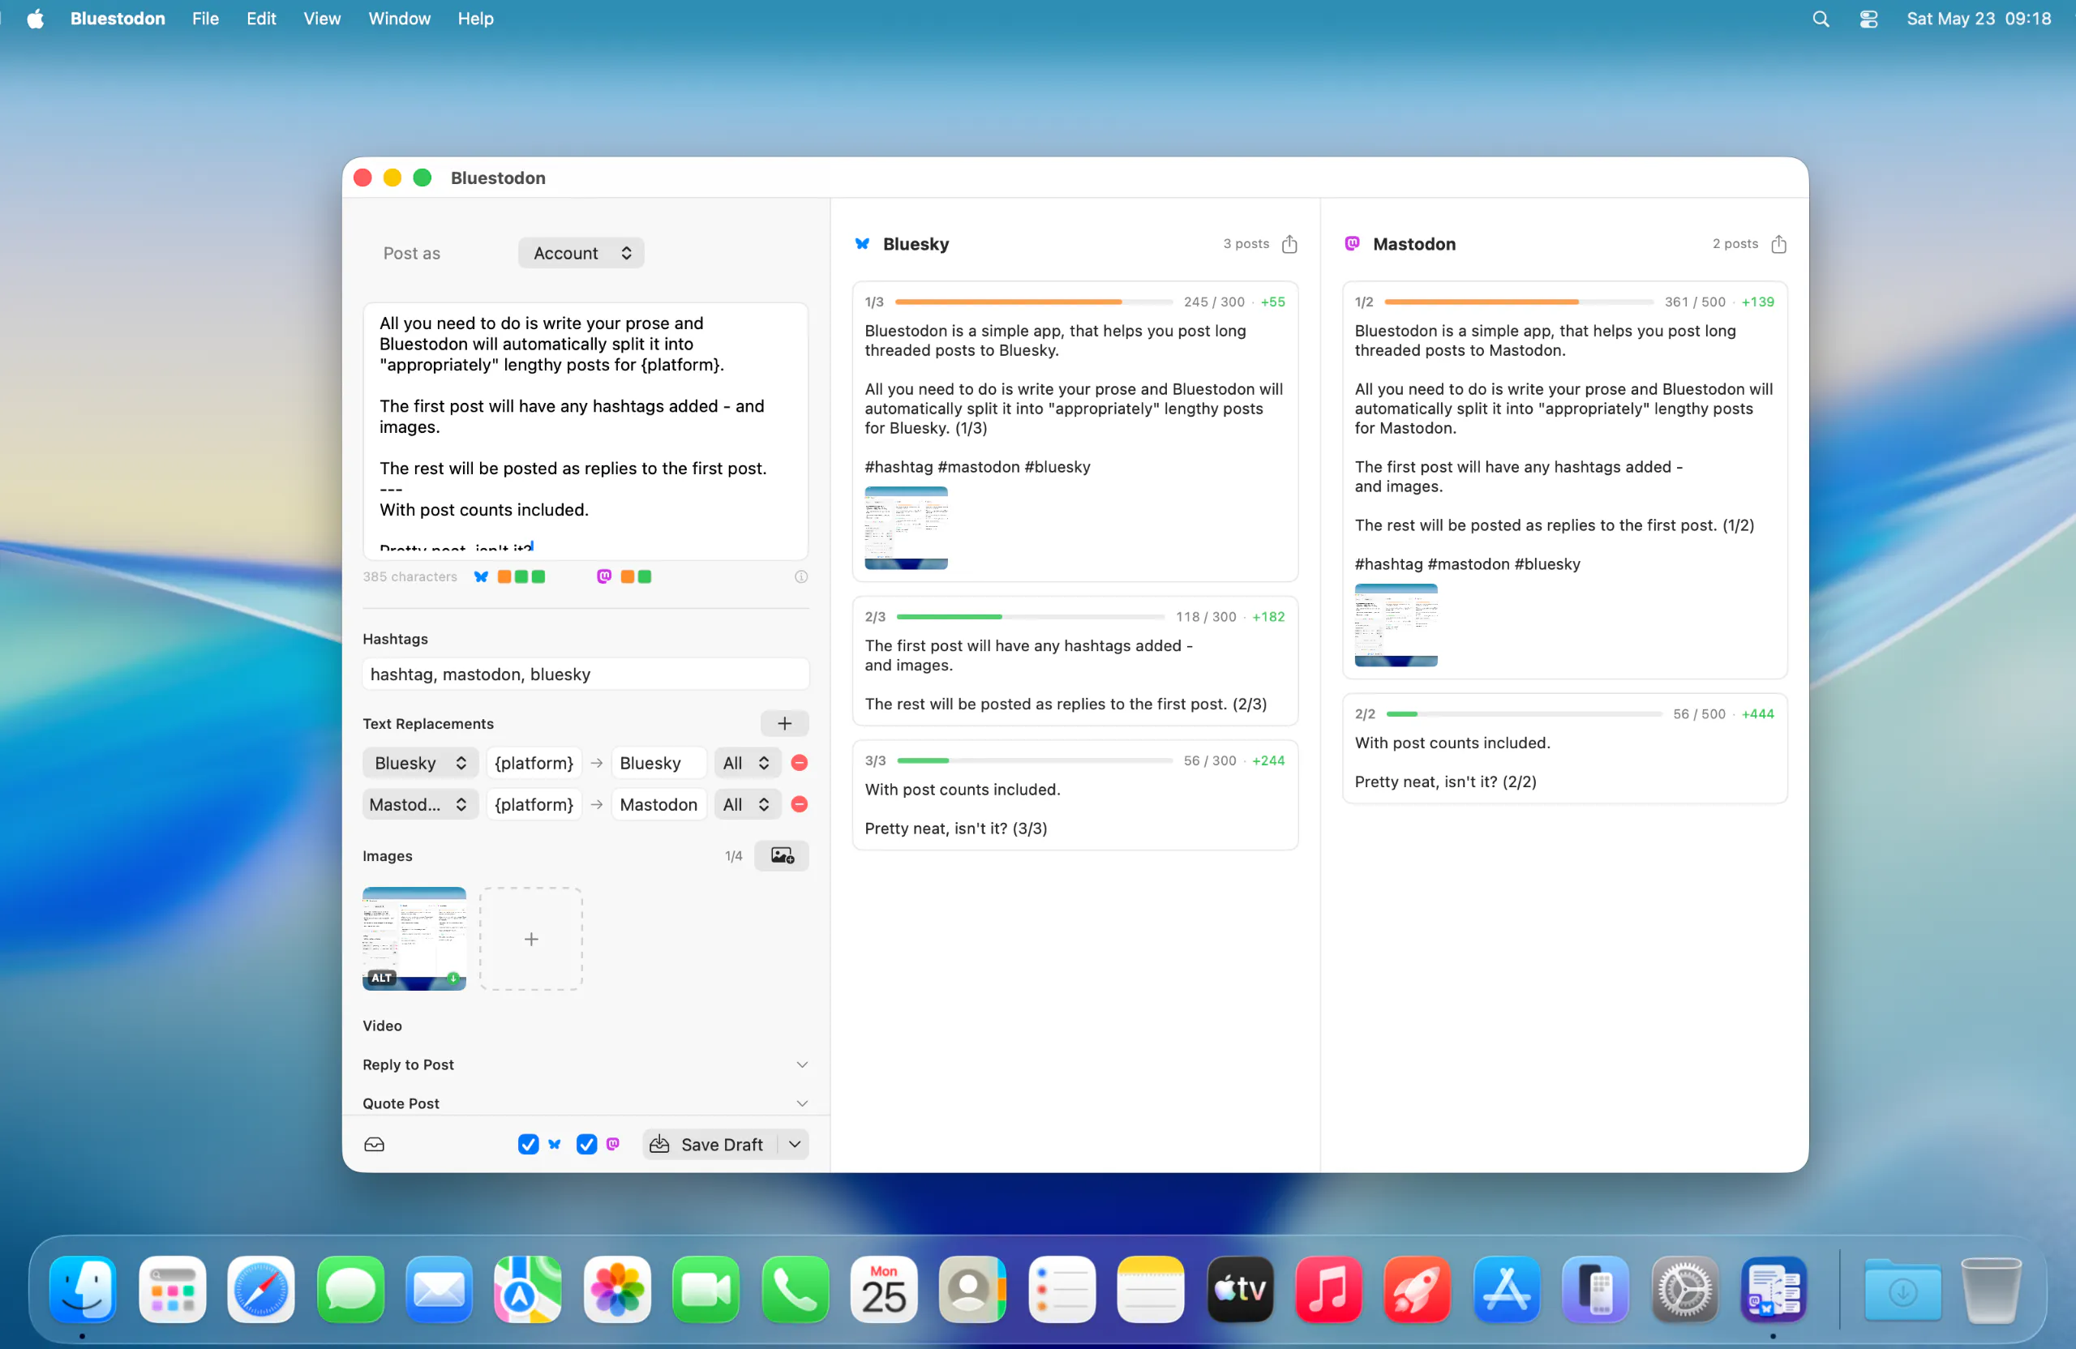Open FaceTime from the dock
Screen dimensions: 2076x1349
tap(706, 1290)
